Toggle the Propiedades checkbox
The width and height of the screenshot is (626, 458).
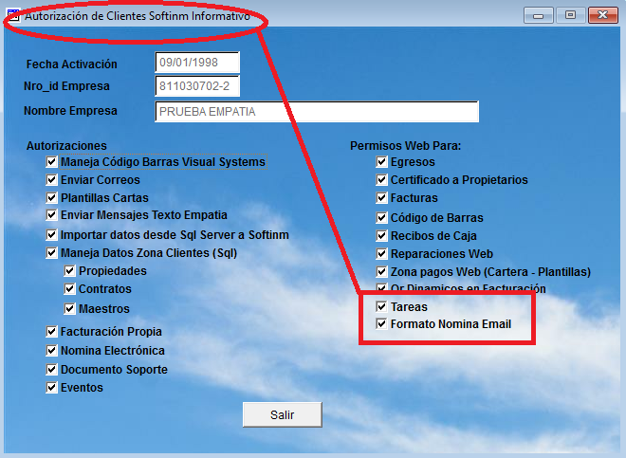[x=69, y=271]
